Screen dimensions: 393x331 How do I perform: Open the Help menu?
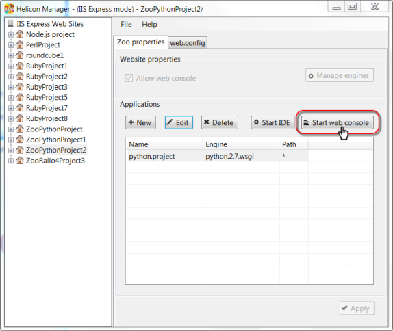[149, 25]
